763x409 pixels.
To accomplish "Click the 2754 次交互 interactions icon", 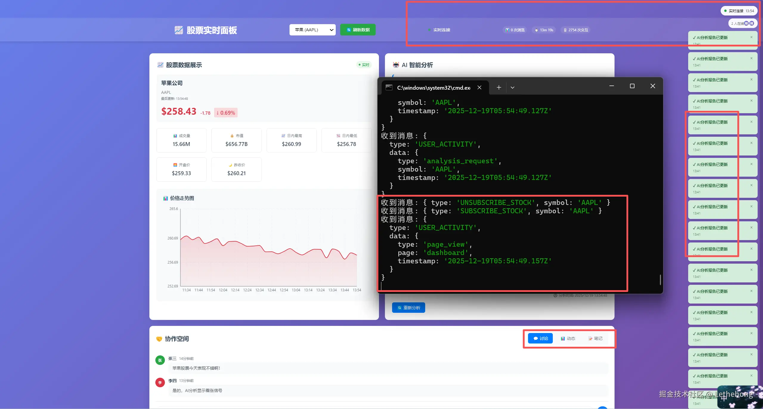I will (565, 30).
